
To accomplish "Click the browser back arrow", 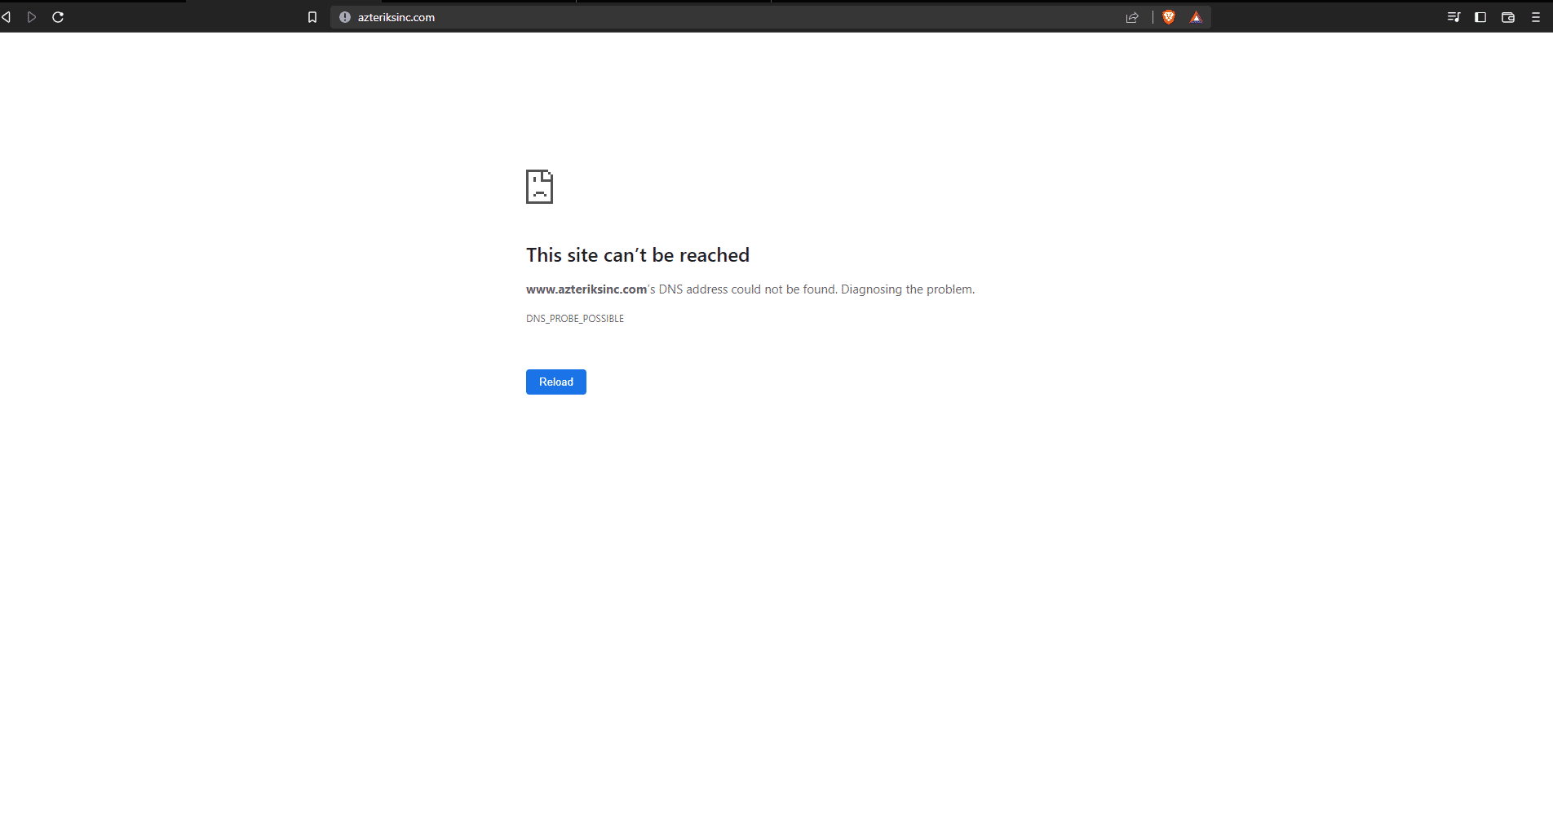I will 6,17.
